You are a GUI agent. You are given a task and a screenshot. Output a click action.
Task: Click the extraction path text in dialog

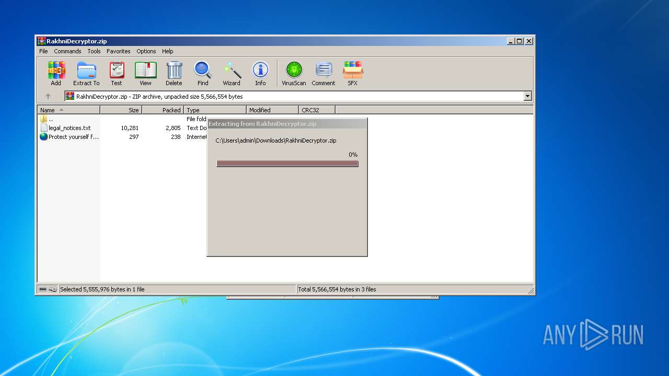tap(276, 140)
